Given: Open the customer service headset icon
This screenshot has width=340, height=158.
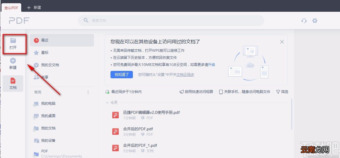Looking at the screenshot, I should (304, 21).
